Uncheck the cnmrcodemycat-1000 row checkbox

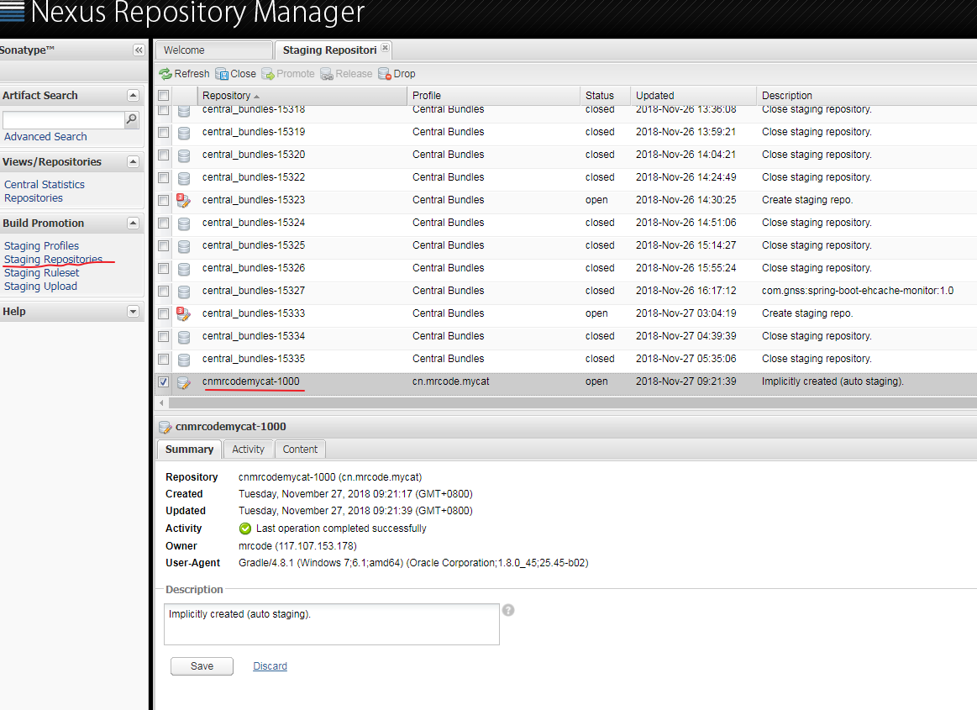point(164,381)
